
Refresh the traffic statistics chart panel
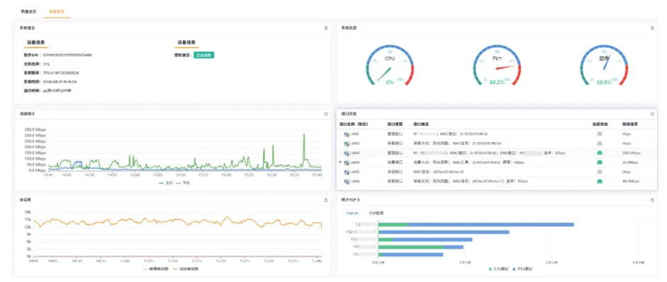[326, 114]
